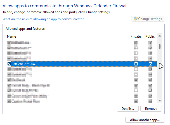Screen dimensions: 170x125
Task: Click Allow another app button
Action: [145, 120]
